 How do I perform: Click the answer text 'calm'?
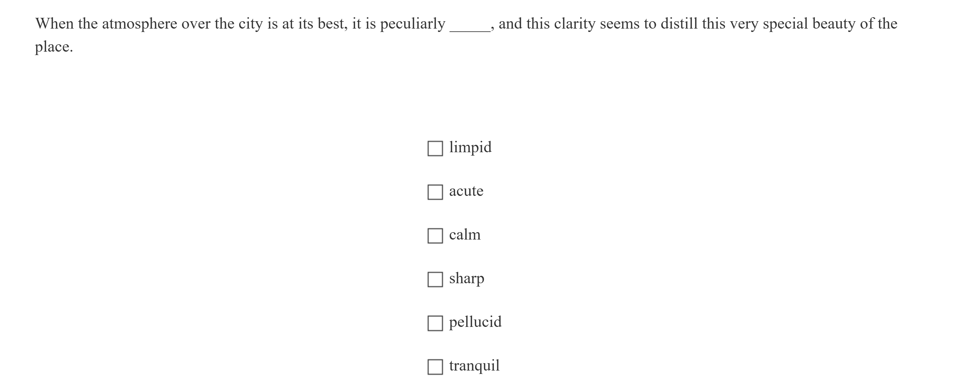click(x=465, y=235)
